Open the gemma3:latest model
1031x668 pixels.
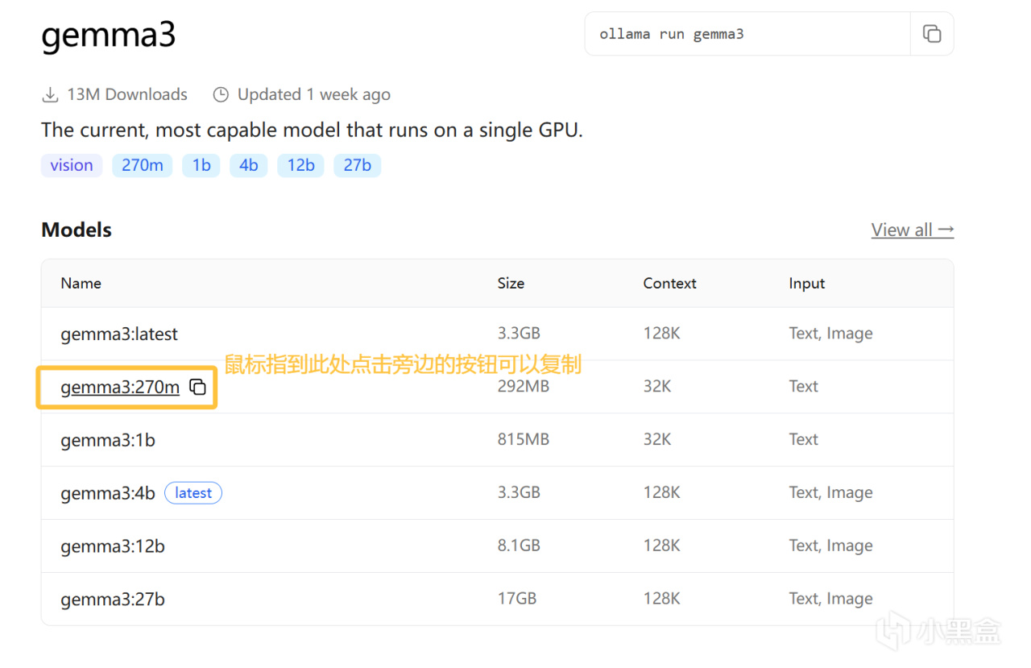pyautogui.click(x=119, y=334)
